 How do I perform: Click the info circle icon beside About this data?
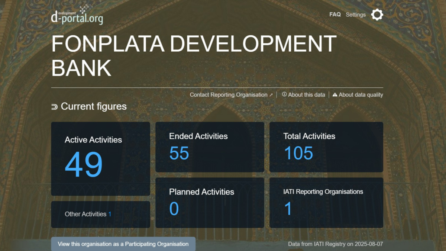284,94
